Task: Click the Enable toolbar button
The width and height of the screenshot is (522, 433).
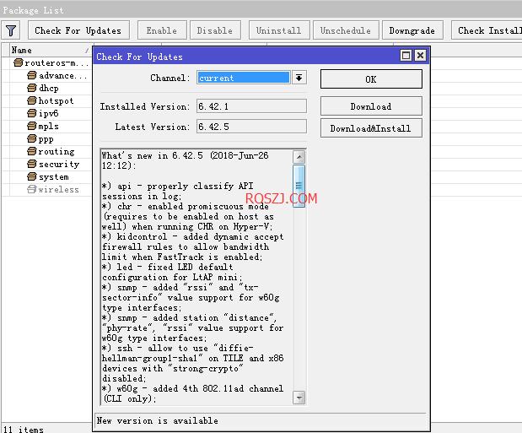Action: [x=162, y=30]
